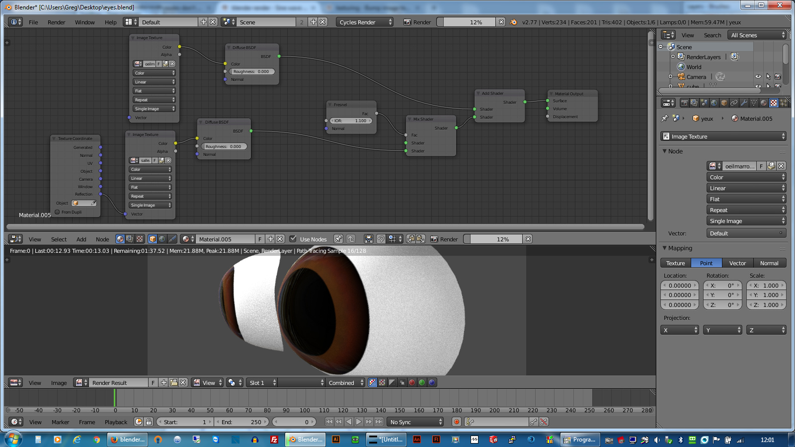
Task: Switch node editor to compositing nodes
Action: pos(130,239)
